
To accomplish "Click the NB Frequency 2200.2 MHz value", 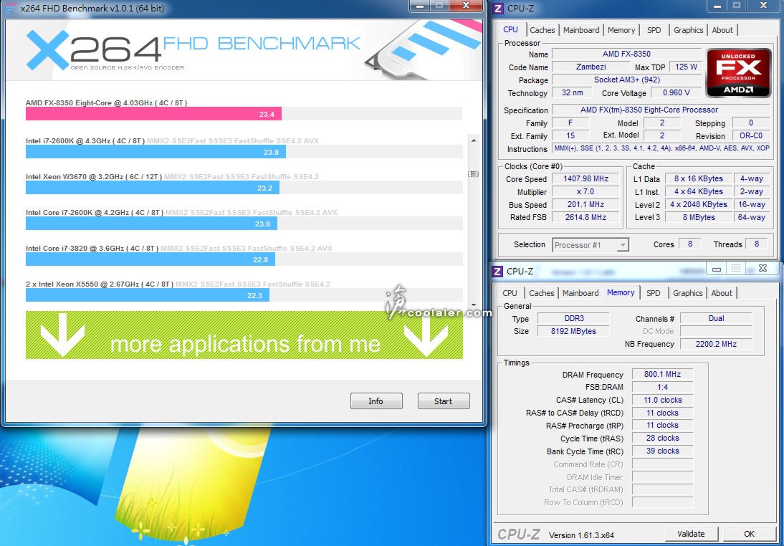I will pyautogui.click(x=715, y=344).
